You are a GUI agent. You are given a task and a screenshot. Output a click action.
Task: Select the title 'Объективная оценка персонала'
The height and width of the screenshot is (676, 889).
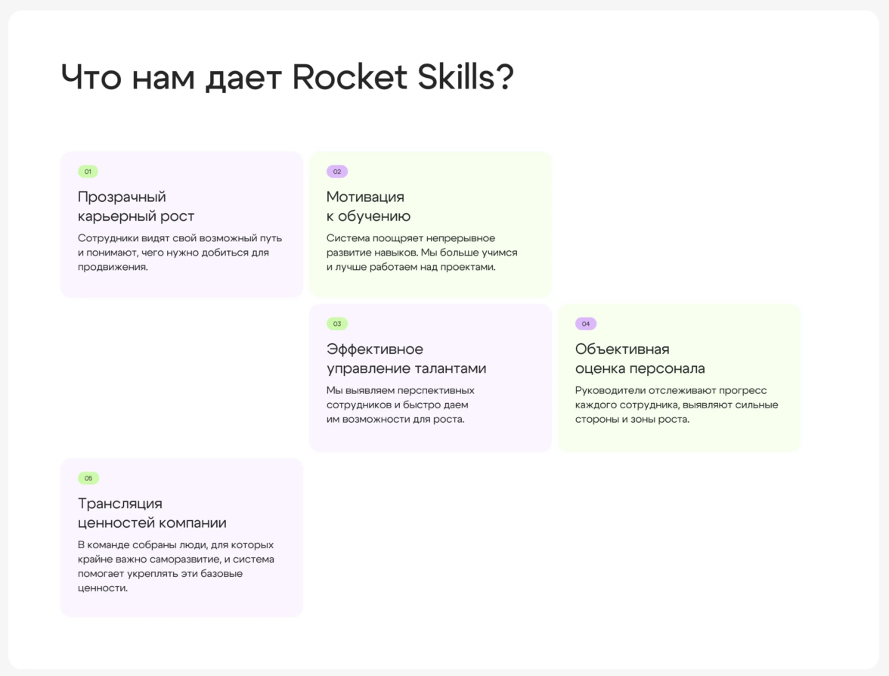coord(640,358)
